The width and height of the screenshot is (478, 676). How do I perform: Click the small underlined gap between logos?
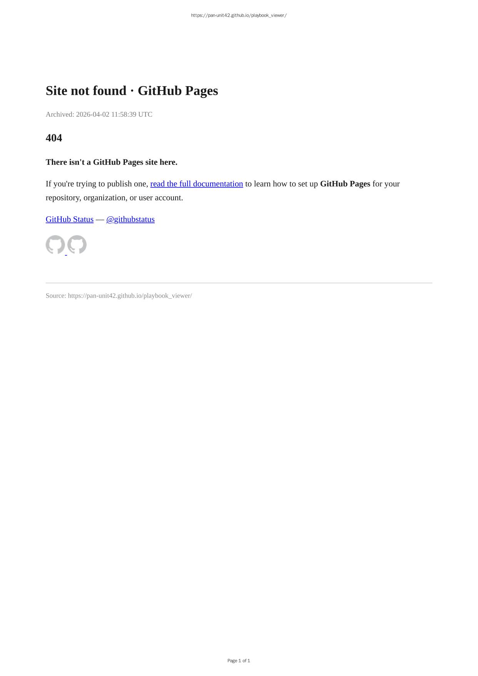pyautogui.click(x=66, y=253)
